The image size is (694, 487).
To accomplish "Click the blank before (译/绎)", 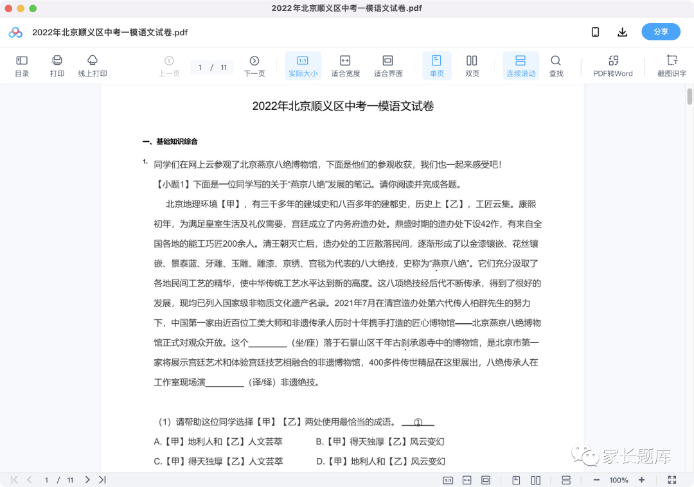I will (225, 384).
